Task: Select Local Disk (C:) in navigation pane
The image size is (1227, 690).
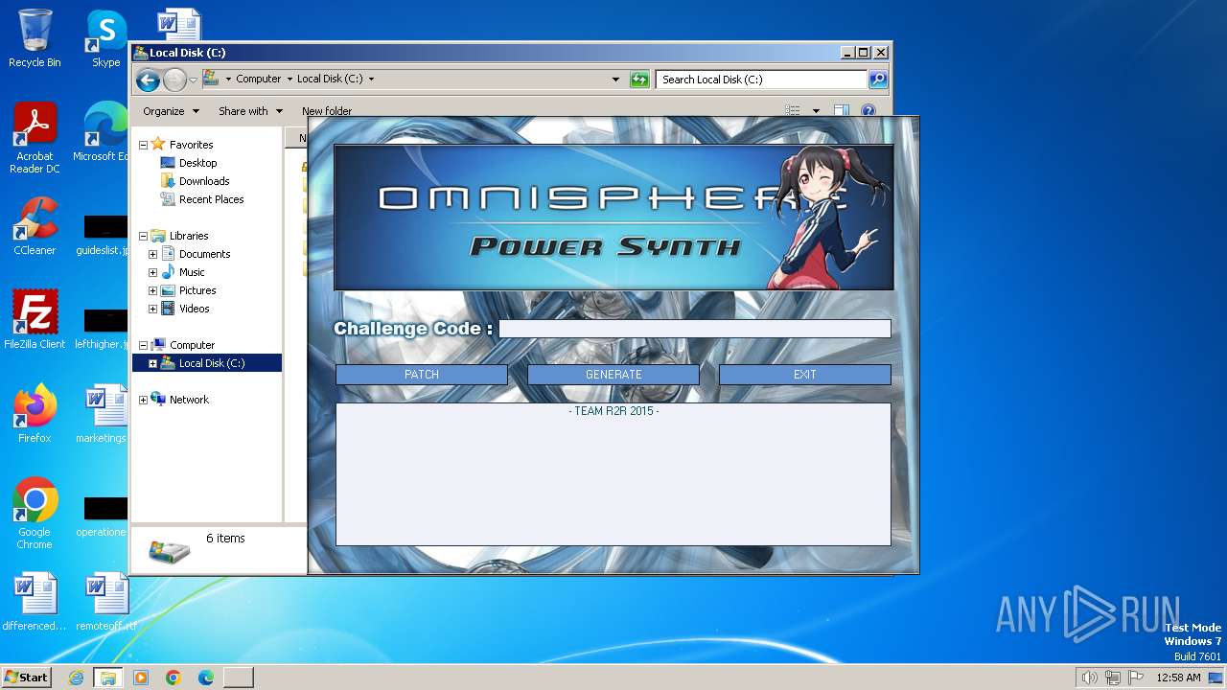Action: point(211,363)
